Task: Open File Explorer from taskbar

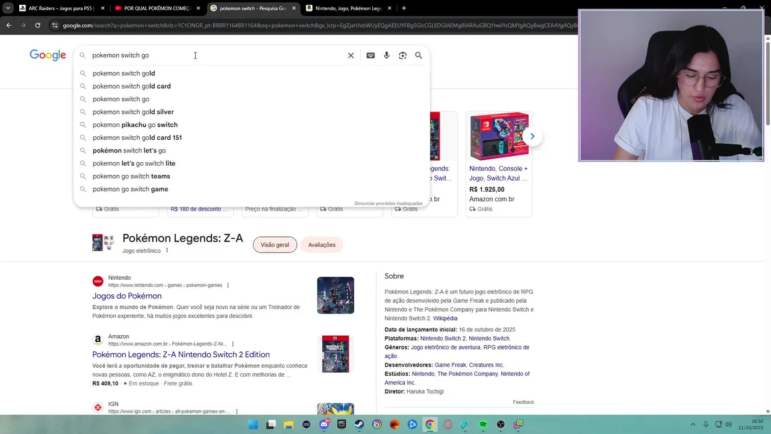Action: [x=289, y=424]
